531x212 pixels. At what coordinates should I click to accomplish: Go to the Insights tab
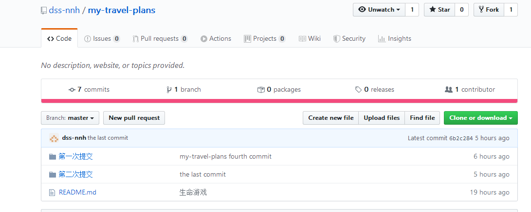click(x=394, y=39)
